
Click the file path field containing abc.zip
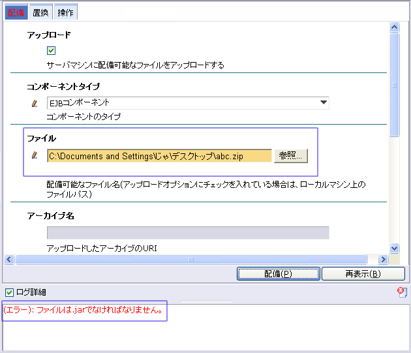coord(159,156)
